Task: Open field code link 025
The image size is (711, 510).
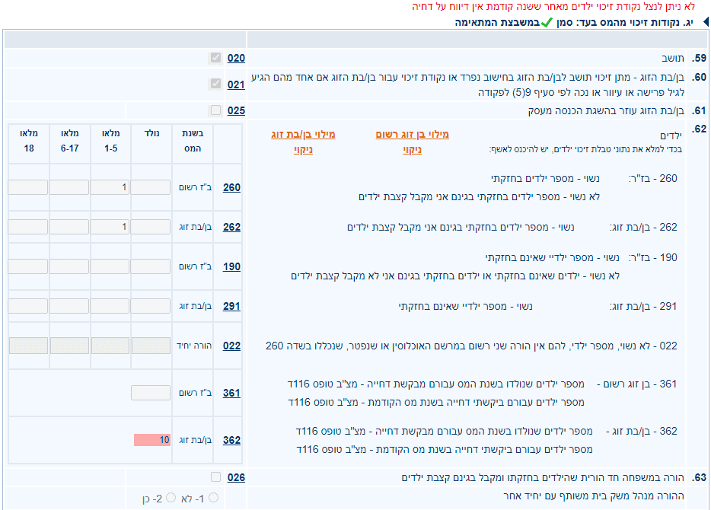Action: pyautogui.click(x=236, y=110)
